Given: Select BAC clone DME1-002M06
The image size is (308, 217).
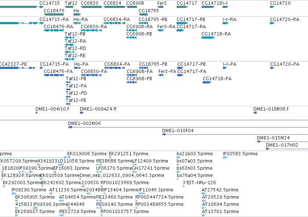Looking at the screenshot, I should (84, 123).
